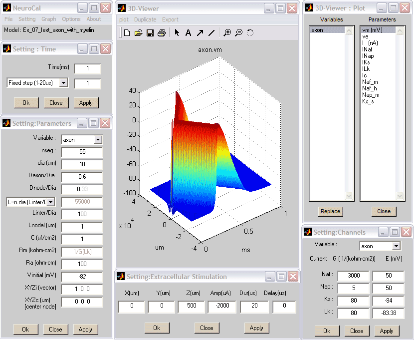Click Apply in the Setting : Time window
Screen dimensions: 415x340
point(86,103)
